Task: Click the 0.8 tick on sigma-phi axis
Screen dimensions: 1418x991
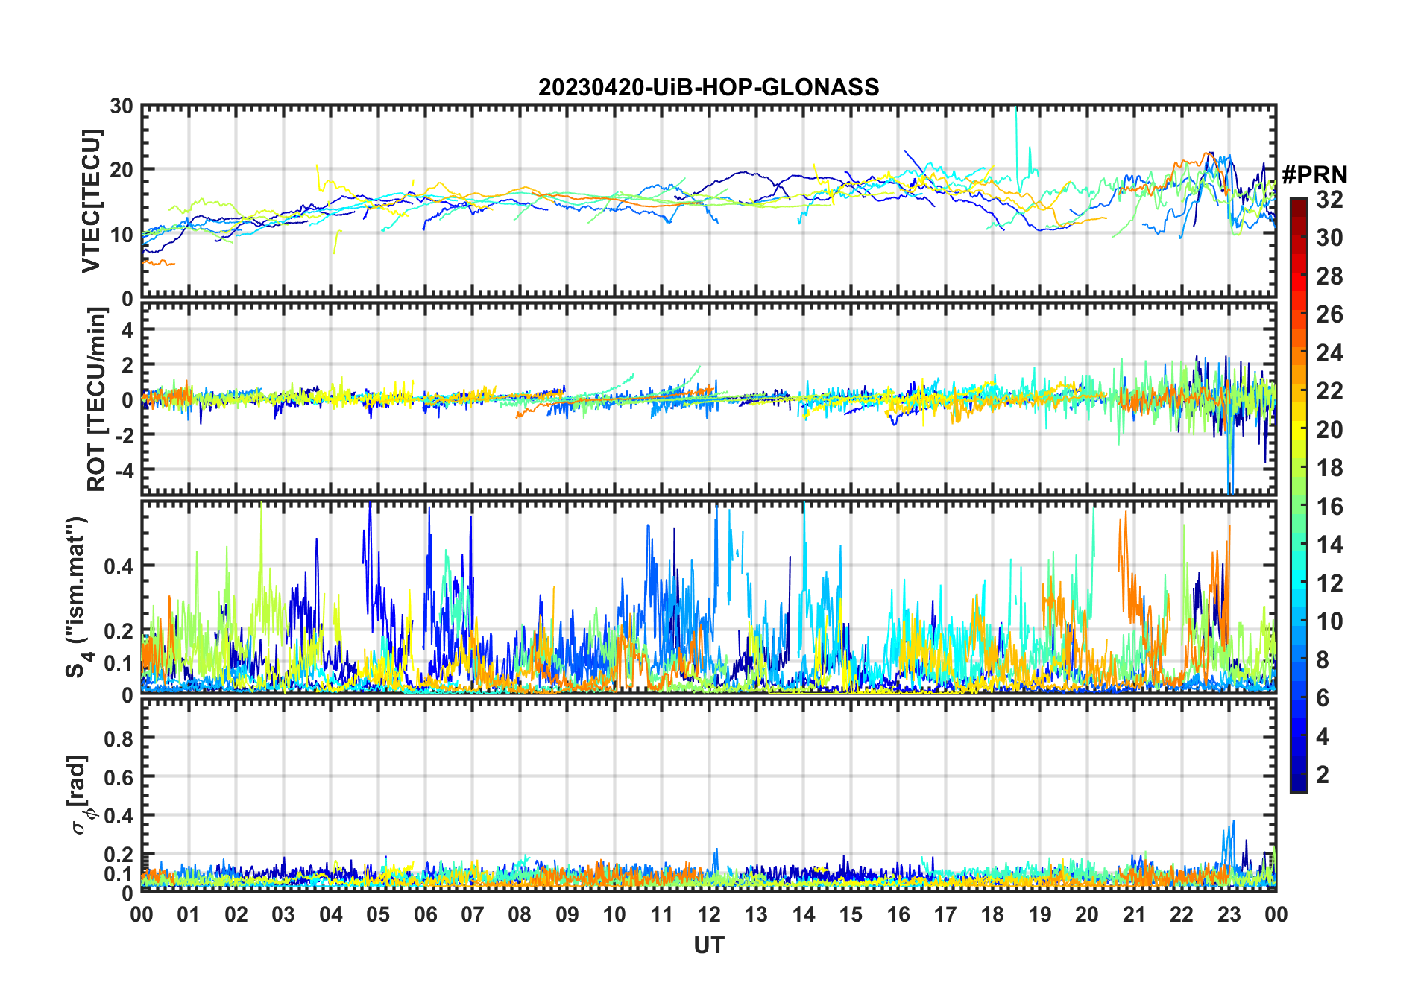Action: point(119,738)
